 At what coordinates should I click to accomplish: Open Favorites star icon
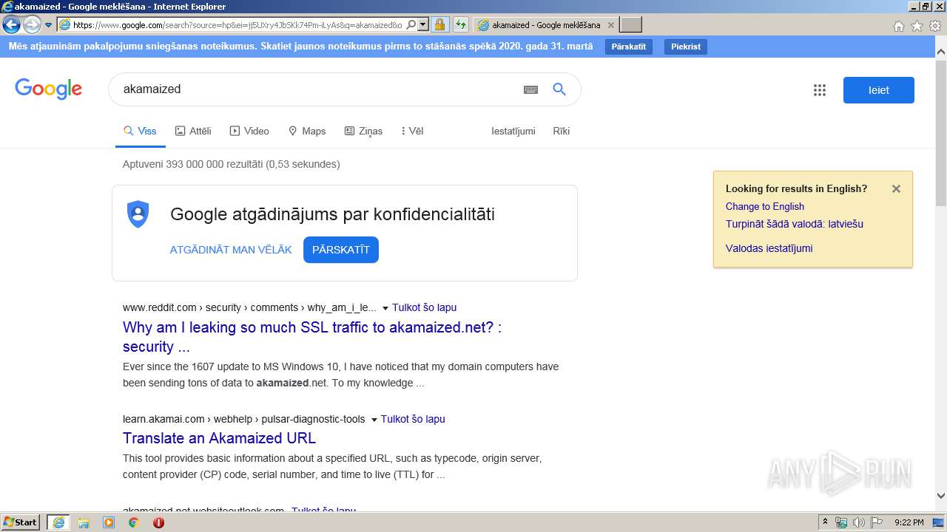pyautogui.click(x=917, y=26)
